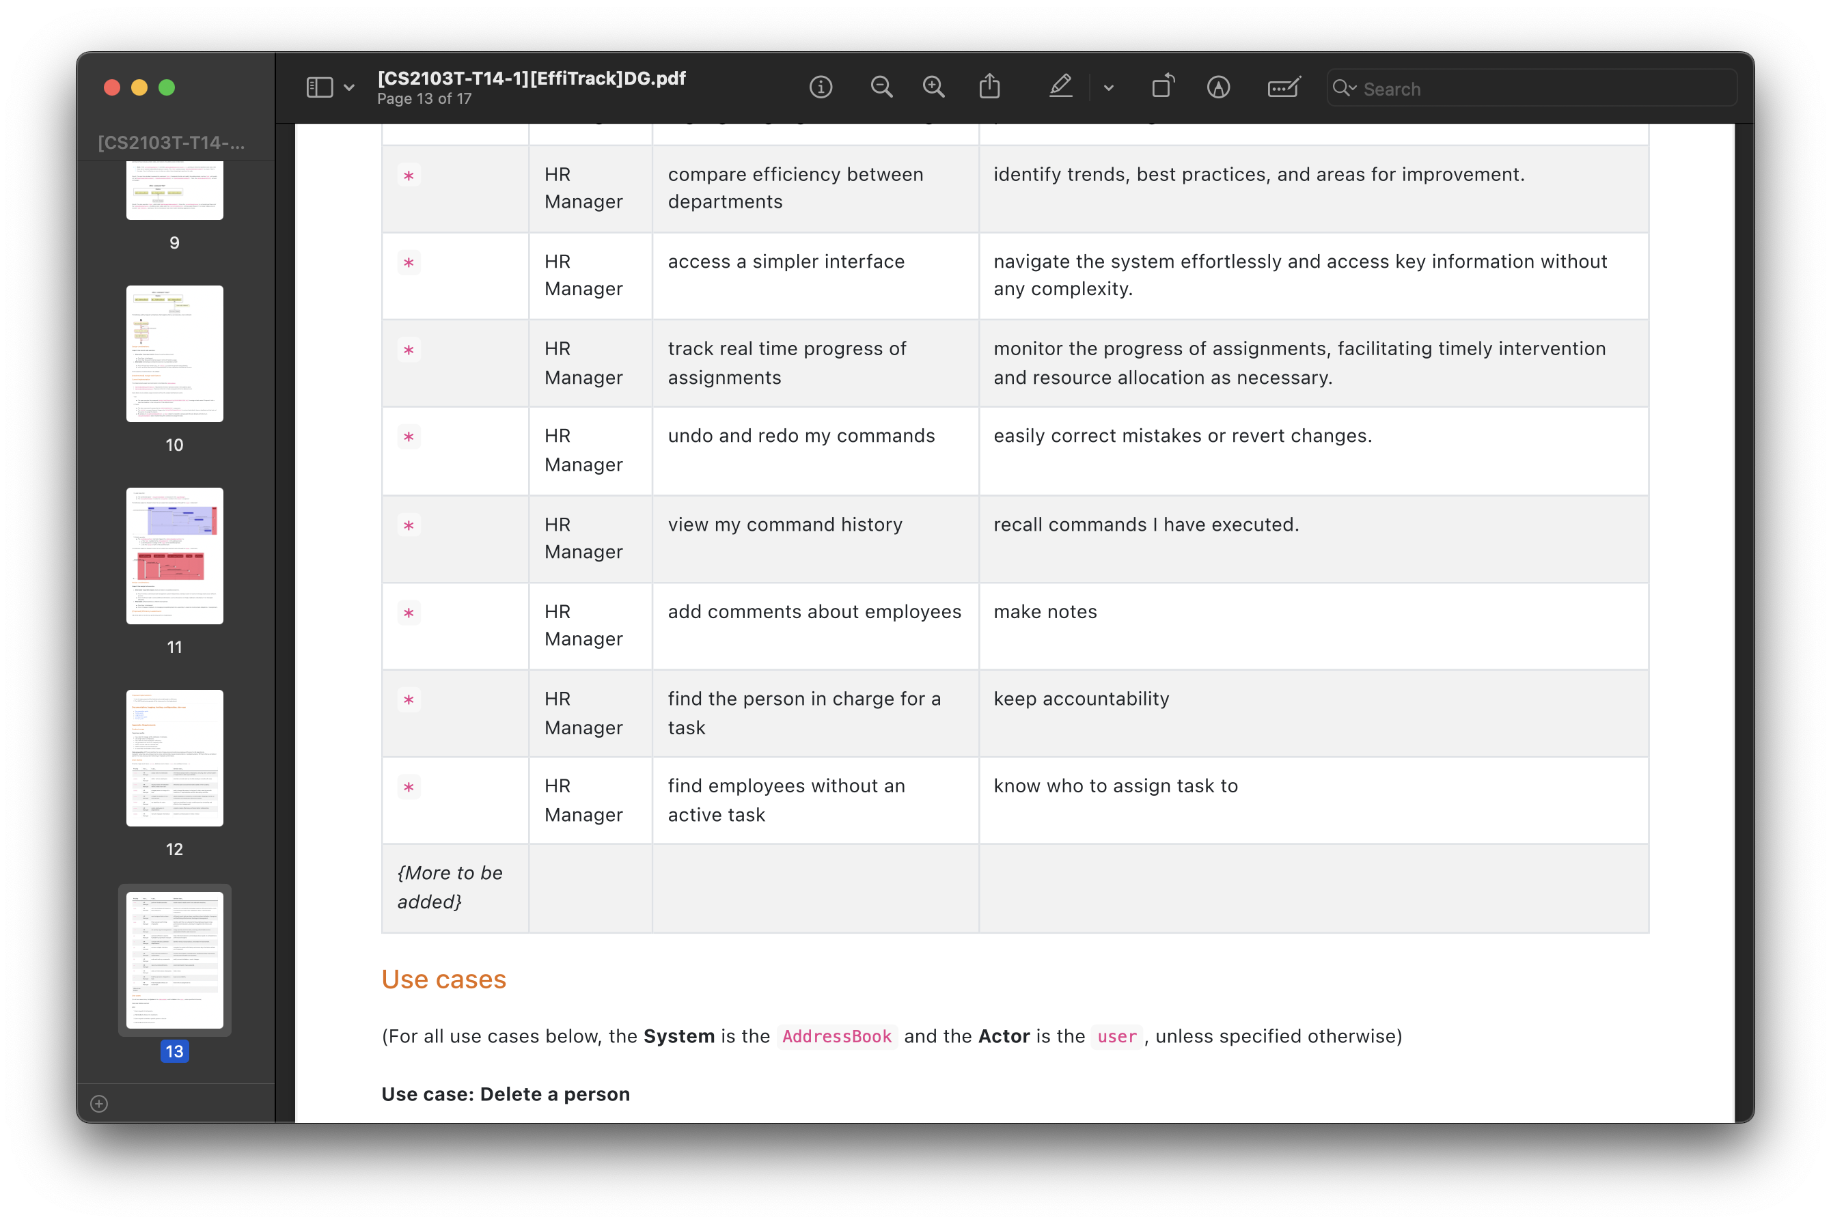Open the form filling toolbar icon

pyautogui.click(x=1284, y=87)
